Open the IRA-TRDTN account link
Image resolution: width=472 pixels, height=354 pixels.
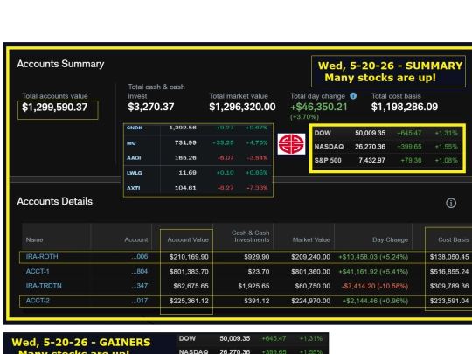coord(44,286)
